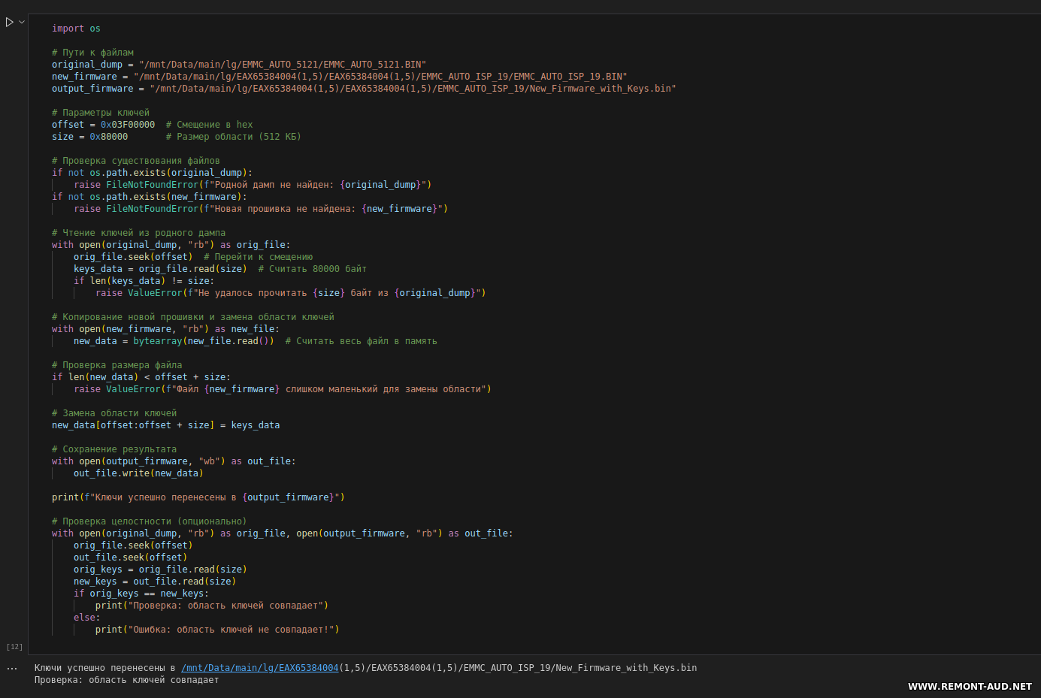The image size is (1041, 698).
Task: Click the offset value 0x03F00000
Action: (x=128, y=125)
